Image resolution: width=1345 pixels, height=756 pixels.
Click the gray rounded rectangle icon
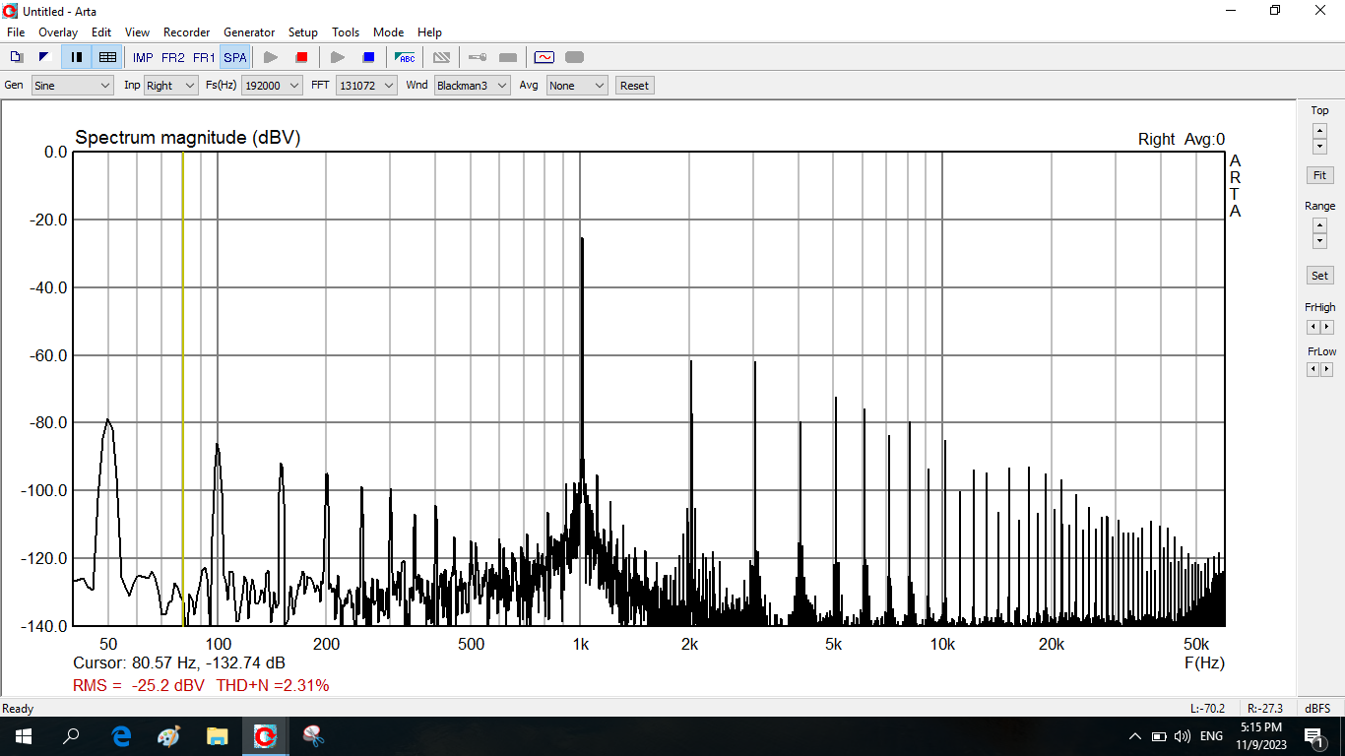(x=575, y=58)
